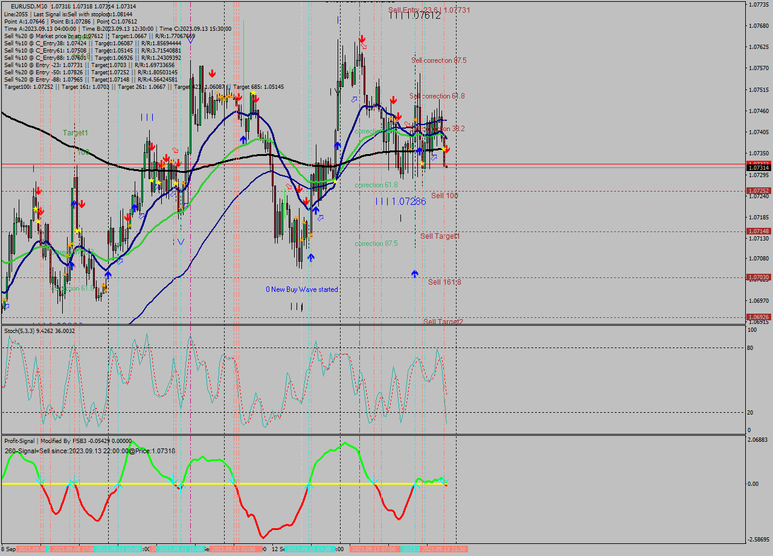773x556 pixels.
Task: Click the 1.07735 value on the price scale
Action: 758,5
